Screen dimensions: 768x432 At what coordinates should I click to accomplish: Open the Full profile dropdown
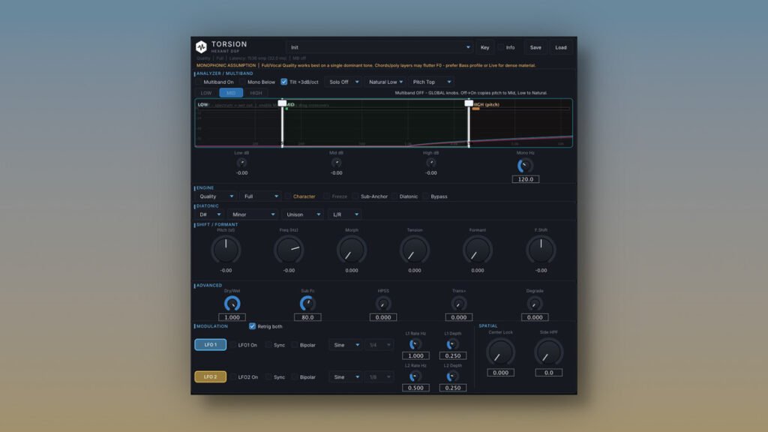[260, 196]
